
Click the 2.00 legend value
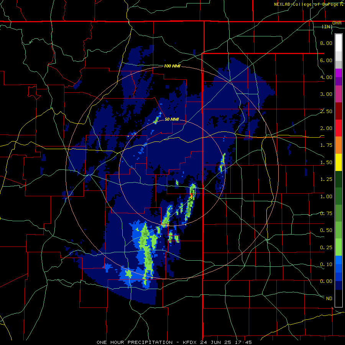click(326, 128)
